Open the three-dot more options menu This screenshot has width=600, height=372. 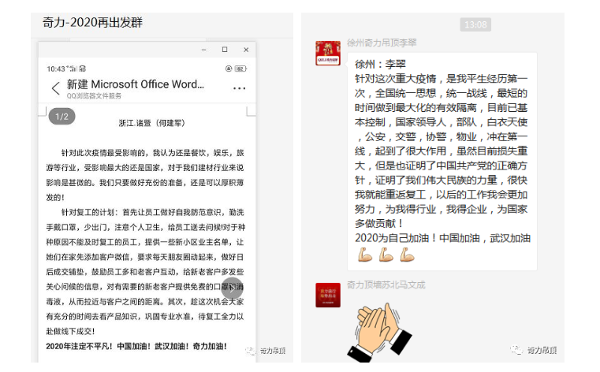click(x=240, y=88)
